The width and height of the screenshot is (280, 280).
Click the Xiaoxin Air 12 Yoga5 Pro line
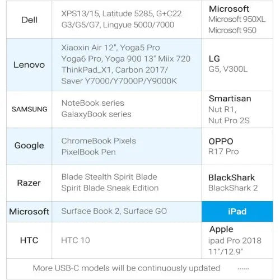pos(110,48)
